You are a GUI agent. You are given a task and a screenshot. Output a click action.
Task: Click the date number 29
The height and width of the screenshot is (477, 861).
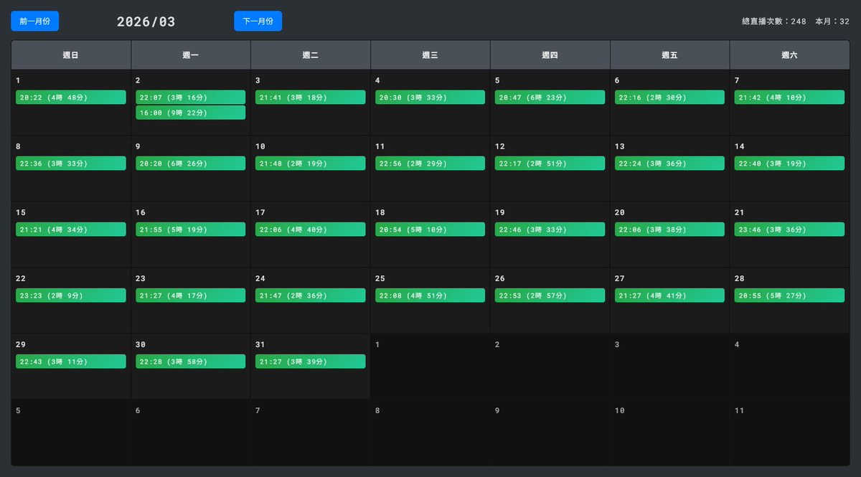tap(21, 344)
